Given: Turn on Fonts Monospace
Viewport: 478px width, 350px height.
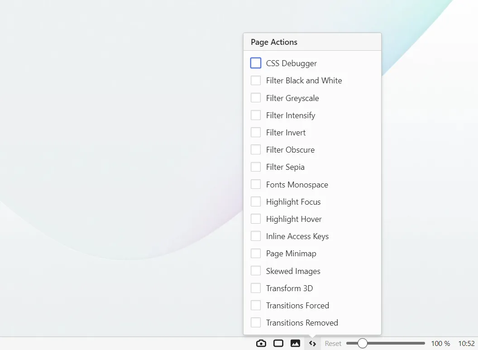Looking at the screenshot, I should 256,184.
